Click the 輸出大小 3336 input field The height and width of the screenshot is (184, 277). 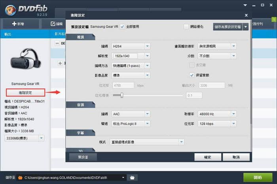coord(212,85)
